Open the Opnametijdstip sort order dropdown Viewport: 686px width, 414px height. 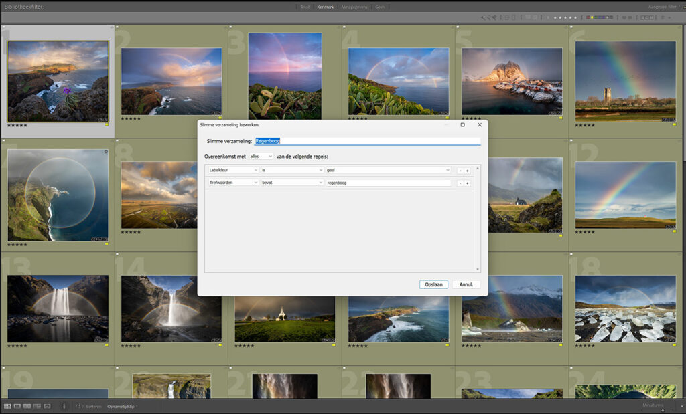click(x=122, y=407)
